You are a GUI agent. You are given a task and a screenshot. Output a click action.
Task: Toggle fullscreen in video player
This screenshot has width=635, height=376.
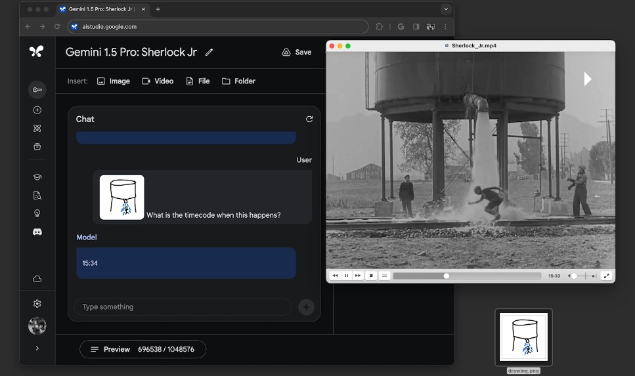(x=606, y=276)
